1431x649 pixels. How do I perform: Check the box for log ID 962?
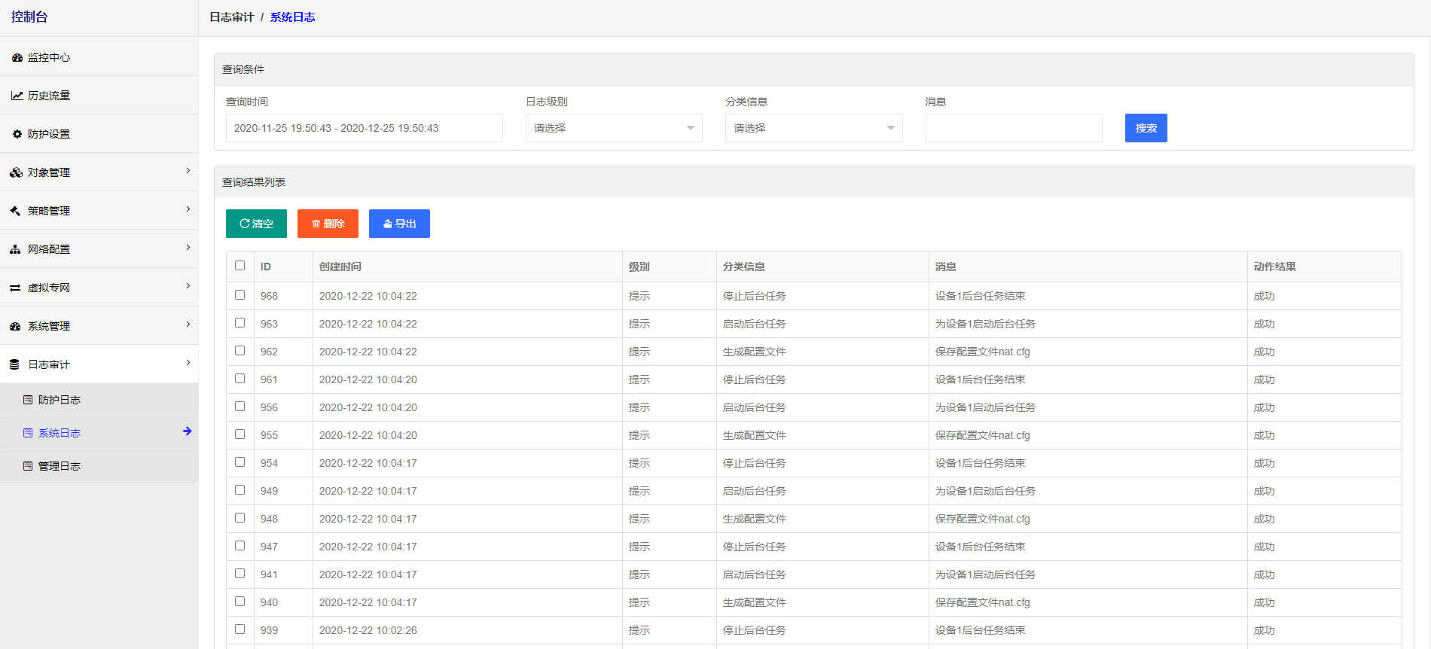pos(240,351)
